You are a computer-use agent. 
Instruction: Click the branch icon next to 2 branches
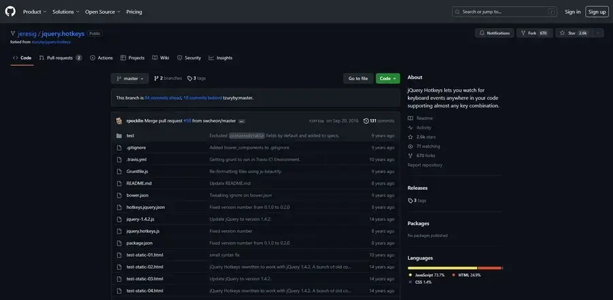(157, 78)
